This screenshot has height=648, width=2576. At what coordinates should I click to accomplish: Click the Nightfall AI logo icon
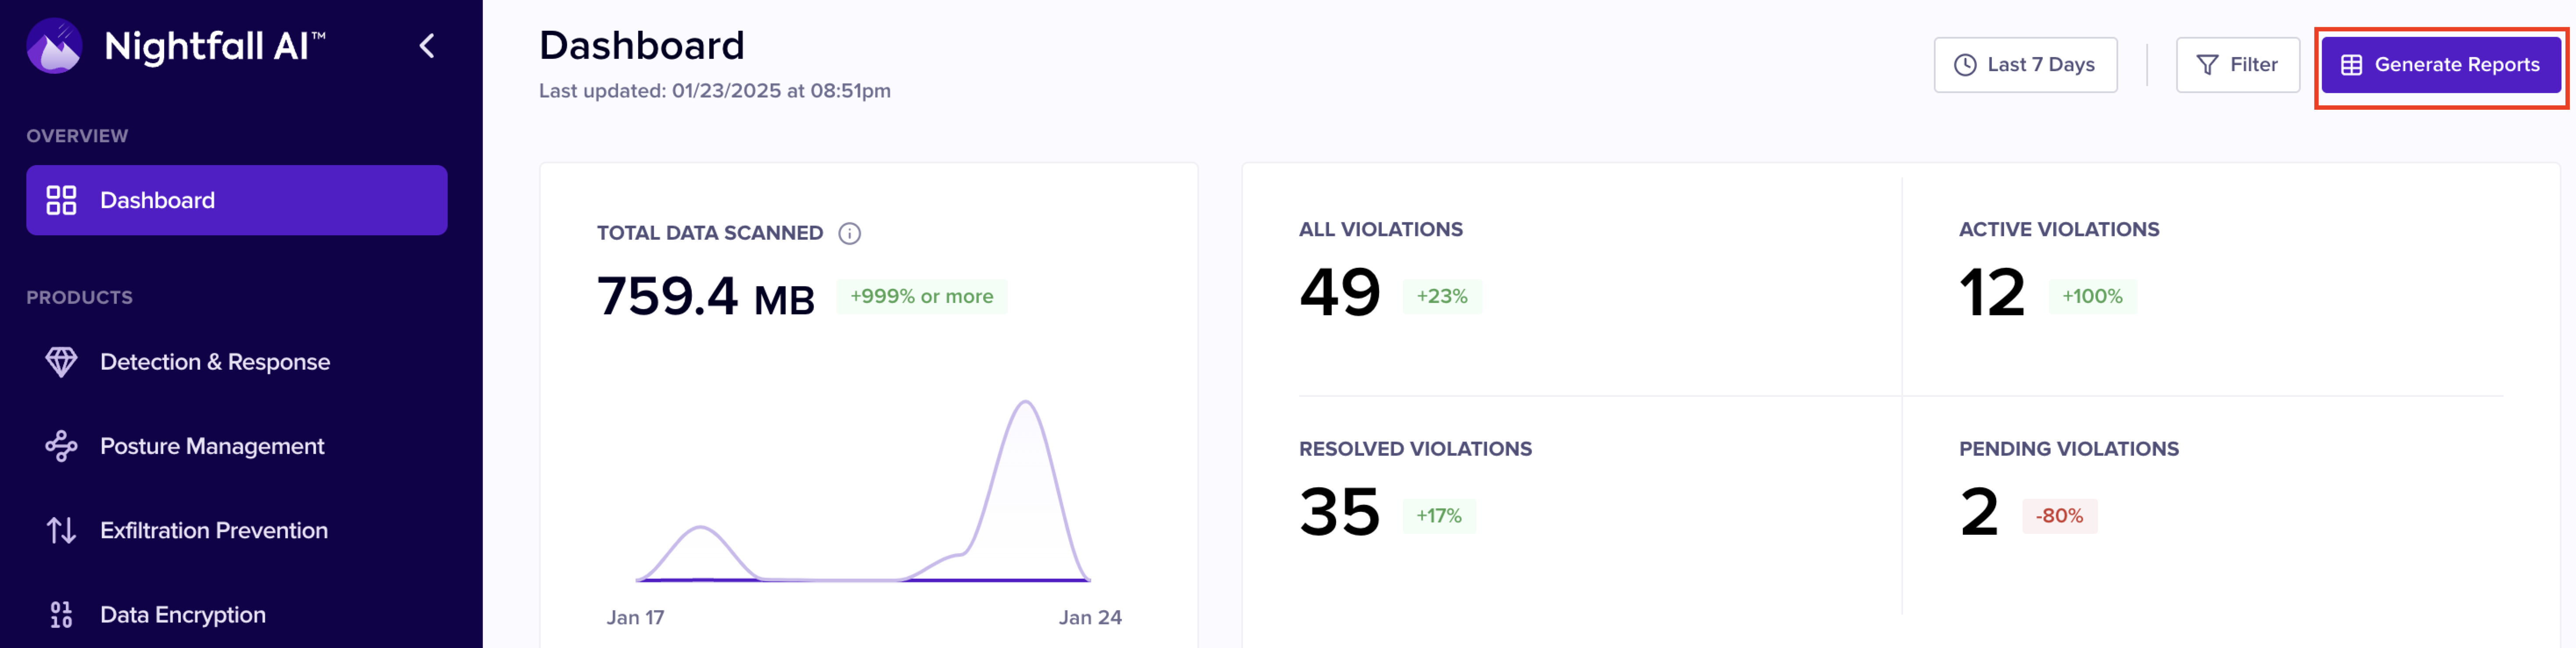54,46
